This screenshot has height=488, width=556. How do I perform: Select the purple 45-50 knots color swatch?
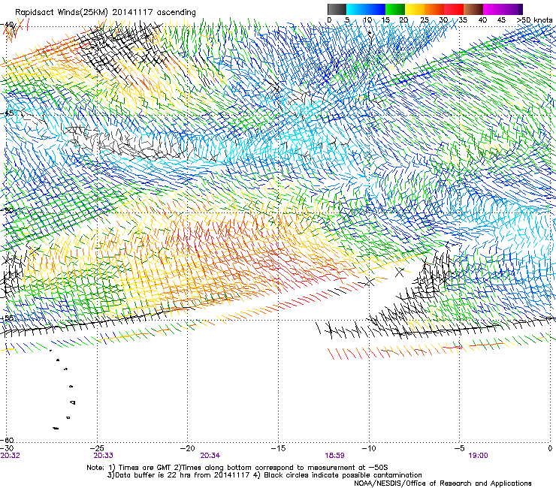pyautogui.click(x=512, y=9)
